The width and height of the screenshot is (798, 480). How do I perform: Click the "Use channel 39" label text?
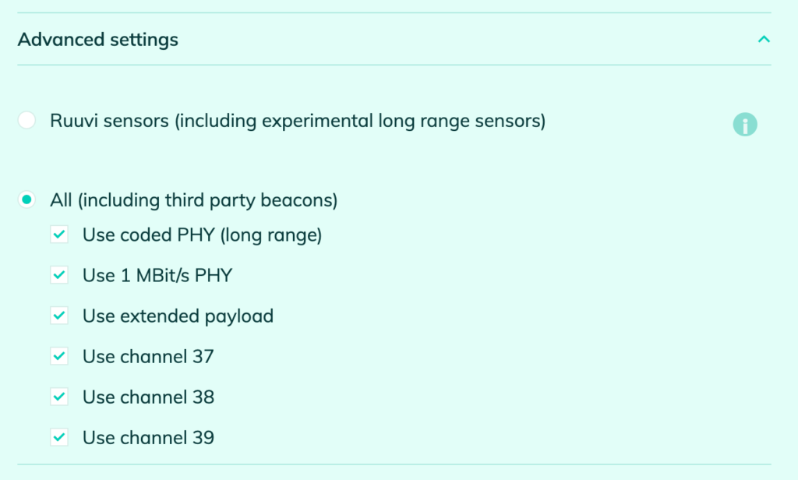point(148,437)
